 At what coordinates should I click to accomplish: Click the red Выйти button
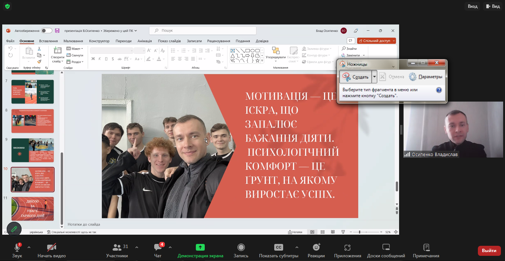pos(489,251)
